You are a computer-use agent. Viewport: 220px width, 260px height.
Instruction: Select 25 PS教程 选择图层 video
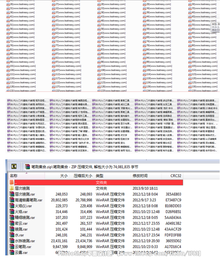(x=196, y=116)
